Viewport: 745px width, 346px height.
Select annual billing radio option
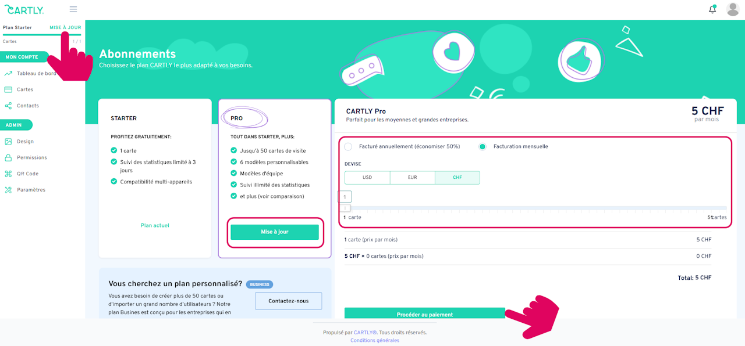coord(348,146)
